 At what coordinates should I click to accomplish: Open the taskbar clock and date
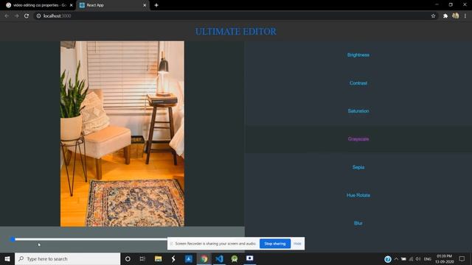point(444,259)
